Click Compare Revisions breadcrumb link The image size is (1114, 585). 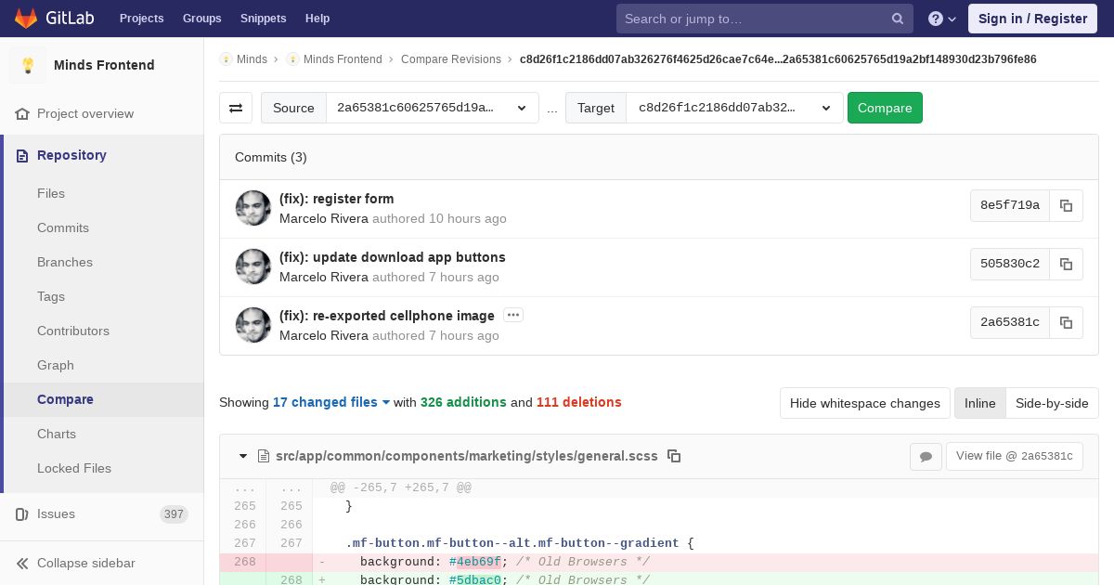click(x=451, y=58)
